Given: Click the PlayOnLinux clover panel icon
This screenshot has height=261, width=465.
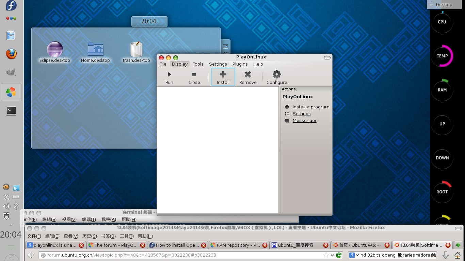Looking at the screenshot, I should pyautogui.click(x=11, y=92).
